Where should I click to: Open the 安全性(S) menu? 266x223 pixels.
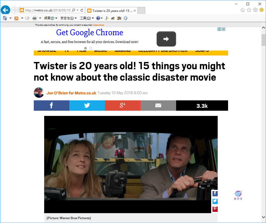click(x=69, y=18)
